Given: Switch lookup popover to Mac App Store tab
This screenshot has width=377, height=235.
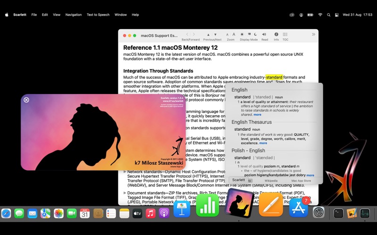Looking at the screenshot, I should pos(301,181).
